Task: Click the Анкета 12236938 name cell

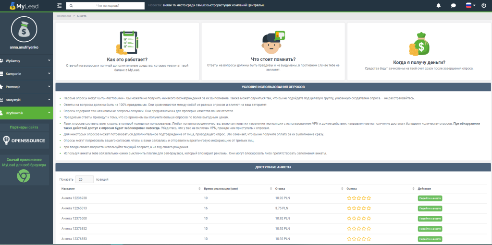Action: click(74, 198)
